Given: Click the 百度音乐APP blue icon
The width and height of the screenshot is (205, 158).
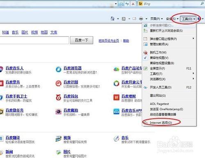Looking at the screenshot, I should pyautogui.click(x=116, y=112).
